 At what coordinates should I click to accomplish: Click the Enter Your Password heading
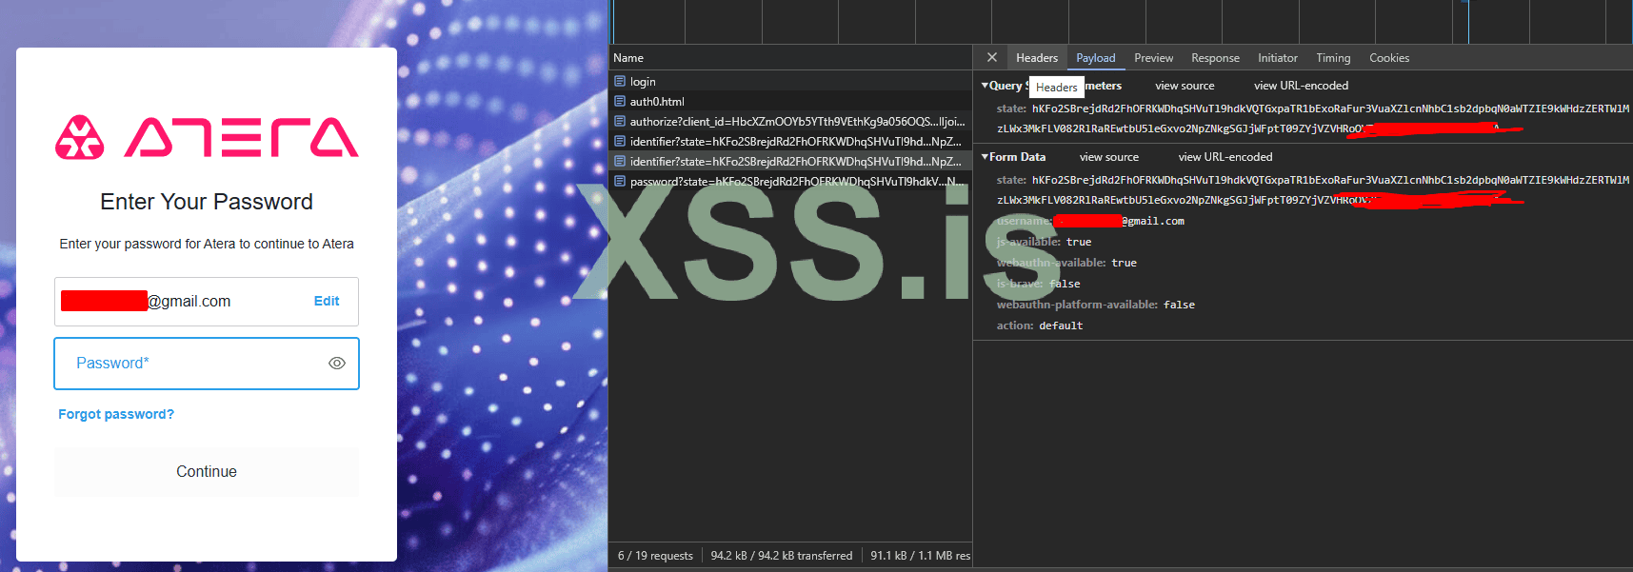pos(207,202)
